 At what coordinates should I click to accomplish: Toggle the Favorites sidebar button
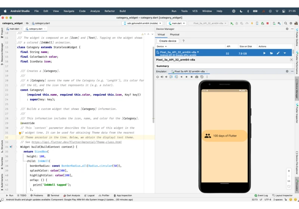point(2,163)
